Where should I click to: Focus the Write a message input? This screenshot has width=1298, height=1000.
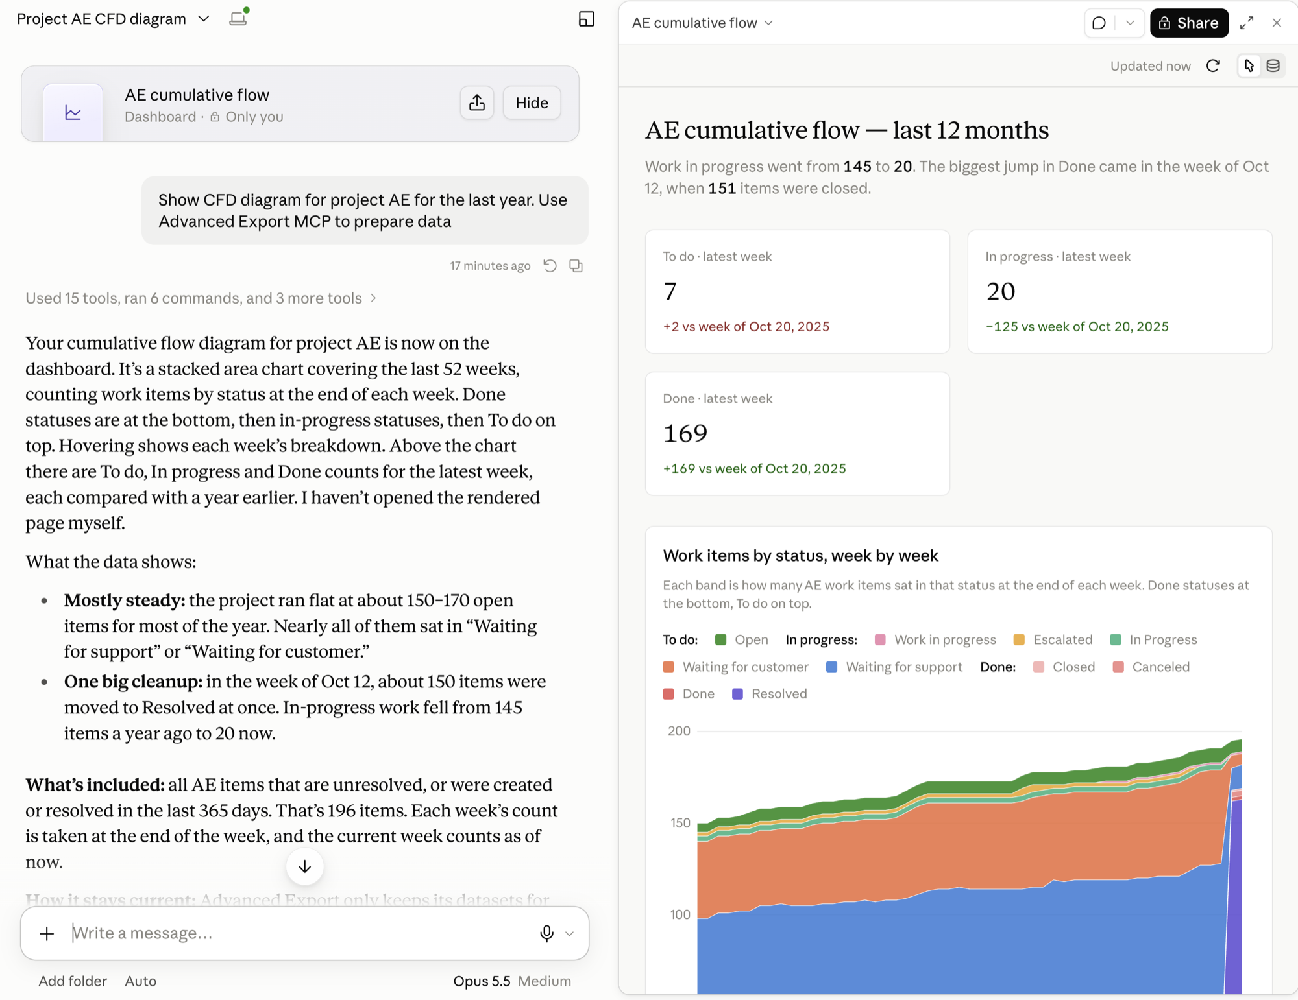299,933
